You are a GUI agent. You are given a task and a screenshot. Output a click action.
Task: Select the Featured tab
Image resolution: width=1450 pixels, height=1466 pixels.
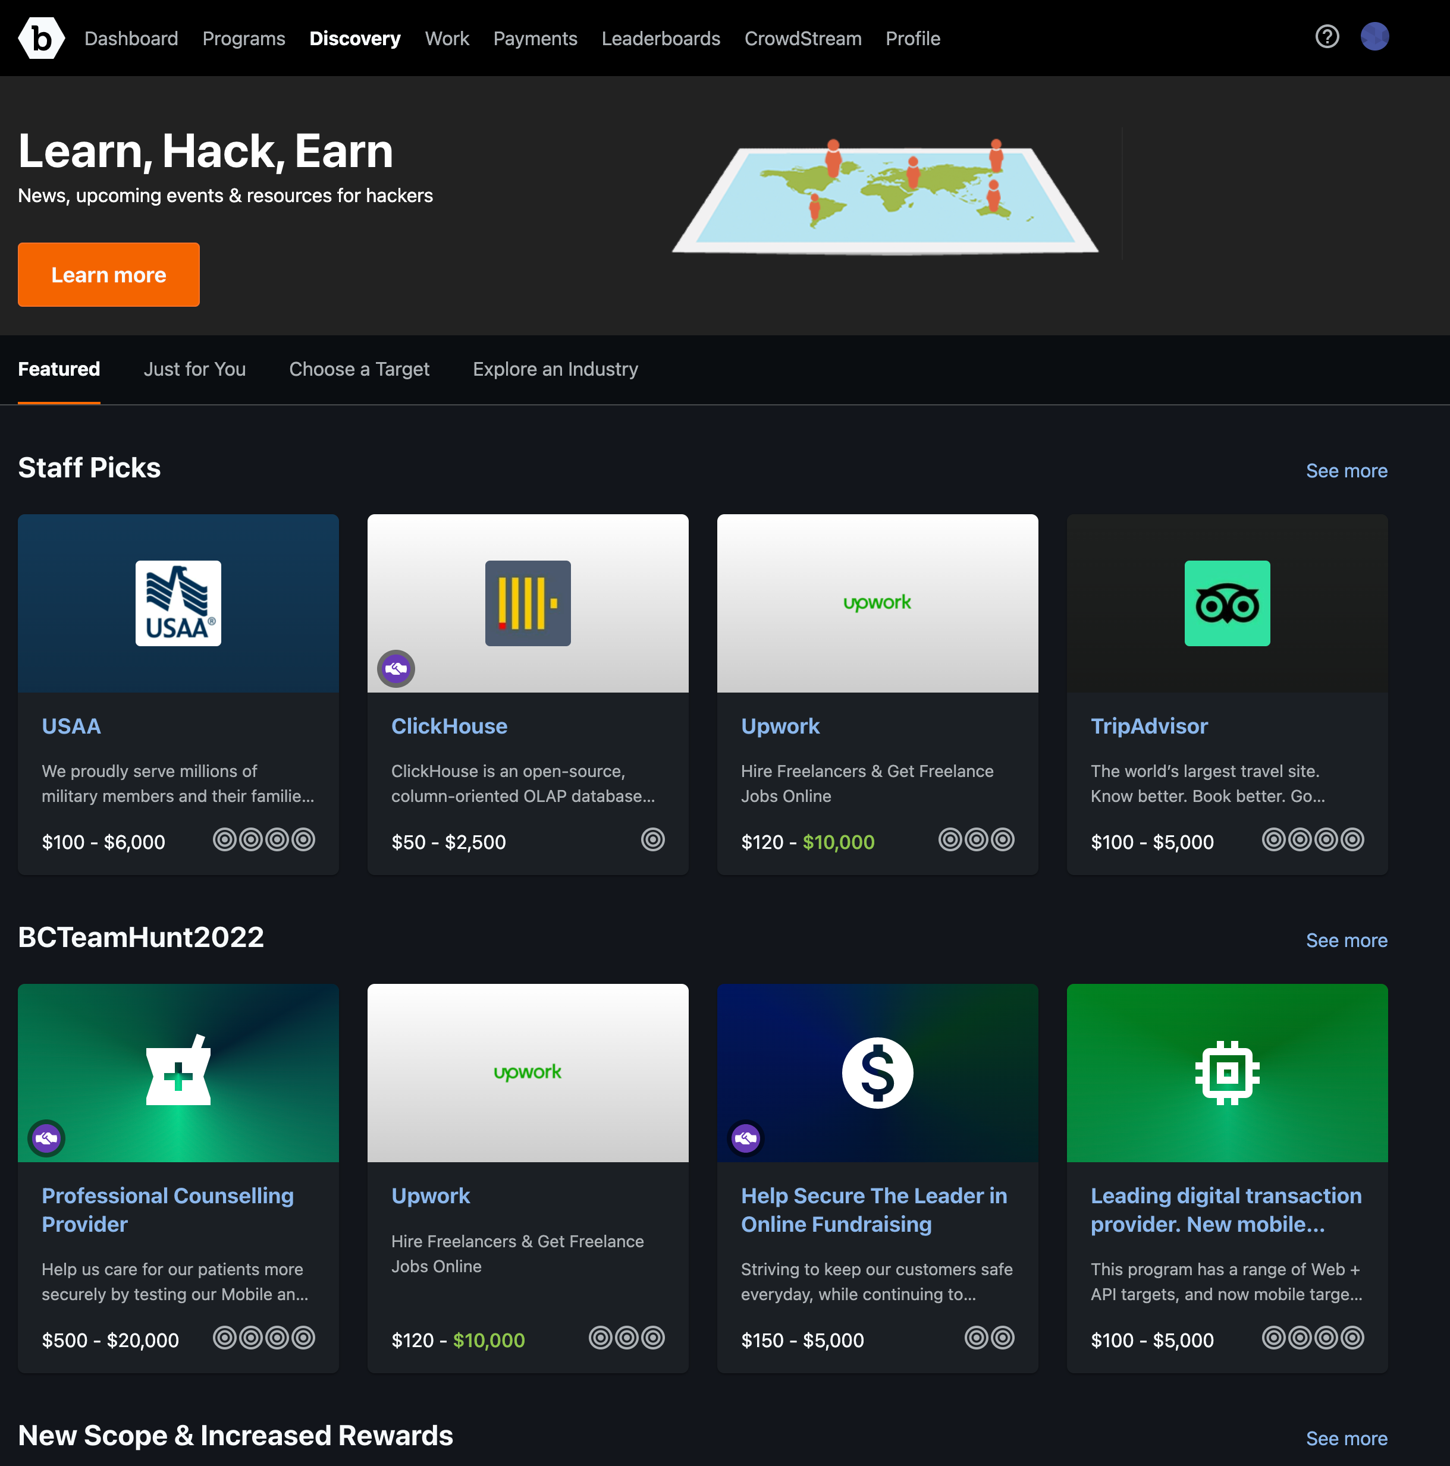pyautogui.click(x=59, y=369)
